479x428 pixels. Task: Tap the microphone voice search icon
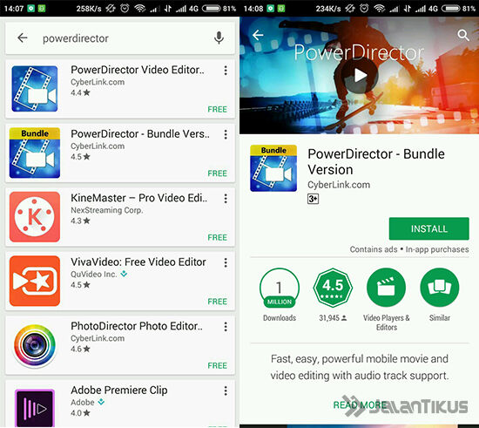click(219, 37)
